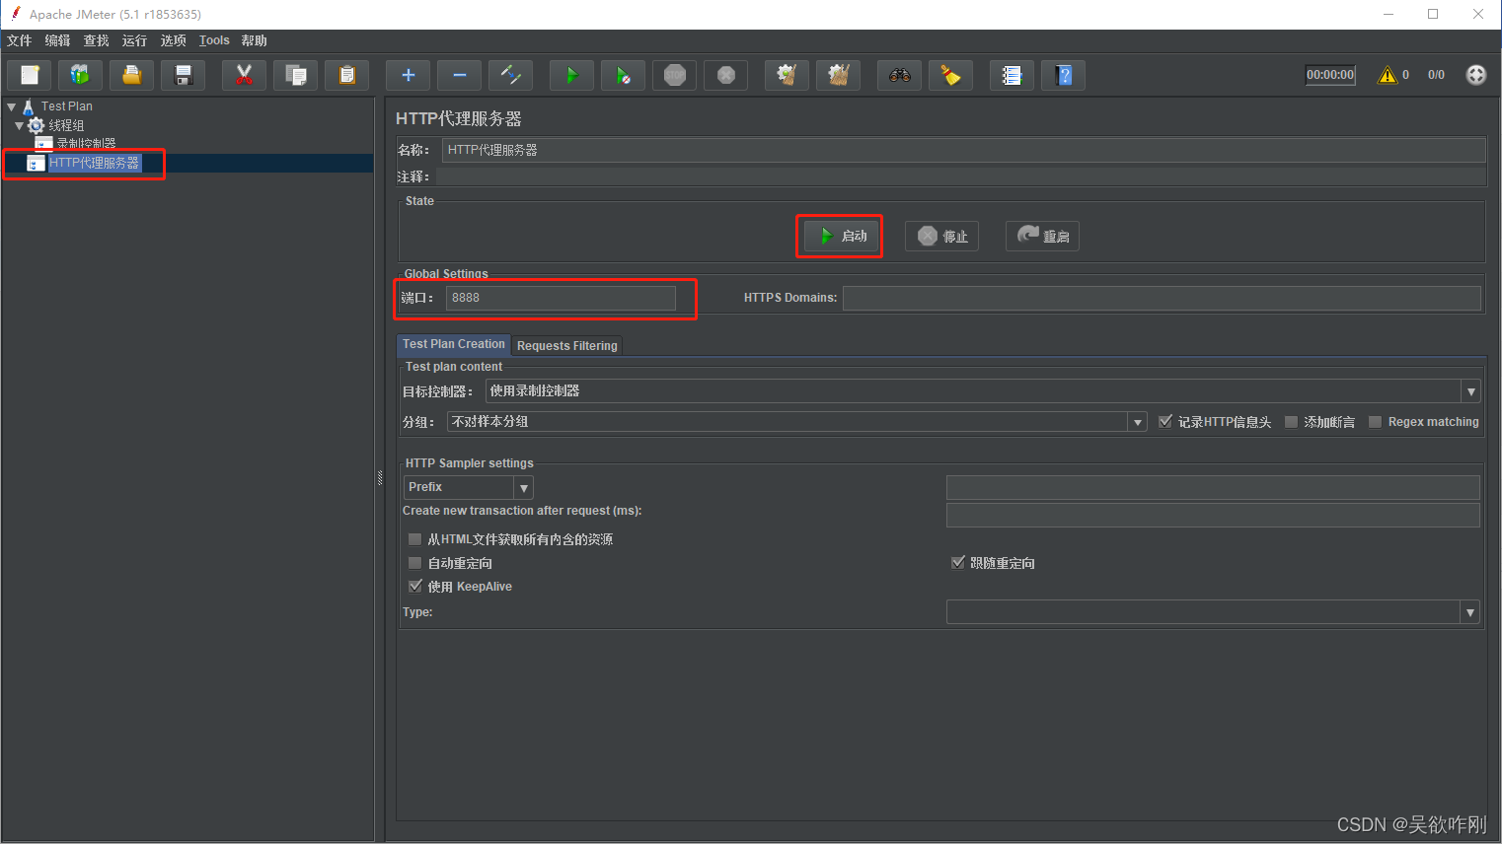Select the HTTP代理服务器 tree item
1502x844 pixels.
94,163
